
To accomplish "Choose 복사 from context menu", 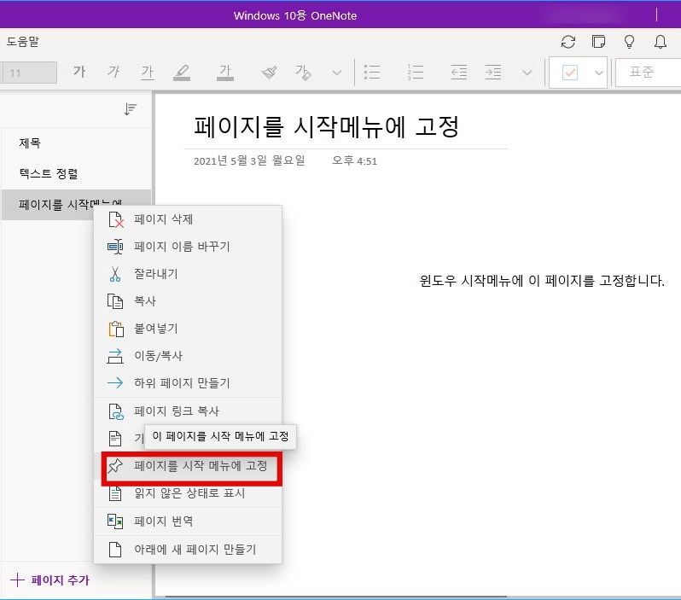I will click(x=188, y=301).
